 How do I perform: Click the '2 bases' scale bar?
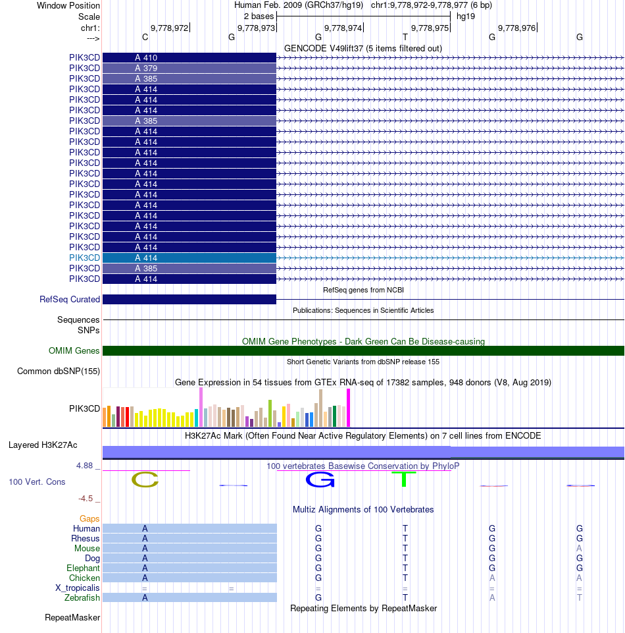click(x=363, y=16)
